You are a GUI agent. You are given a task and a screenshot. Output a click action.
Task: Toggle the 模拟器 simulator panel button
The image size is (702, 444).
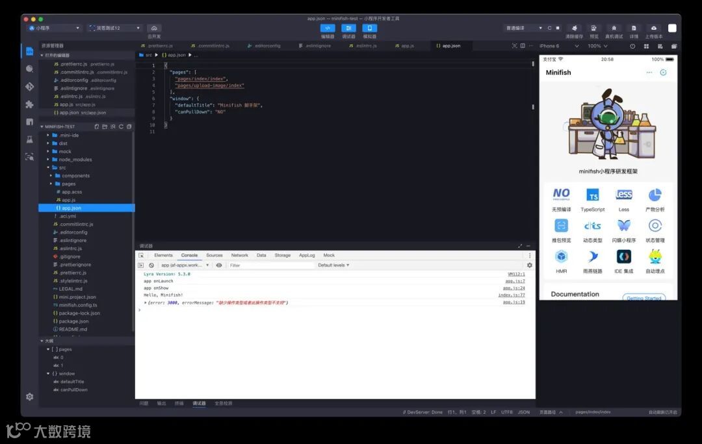pos(369,31)
